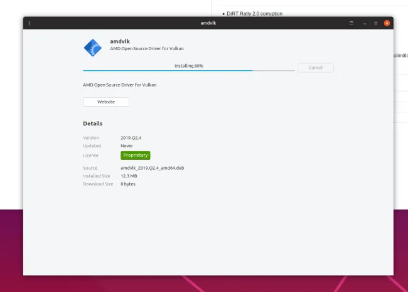Go back using the header back arrow
The height and width of the screenshot is (292, 408).
30,23
